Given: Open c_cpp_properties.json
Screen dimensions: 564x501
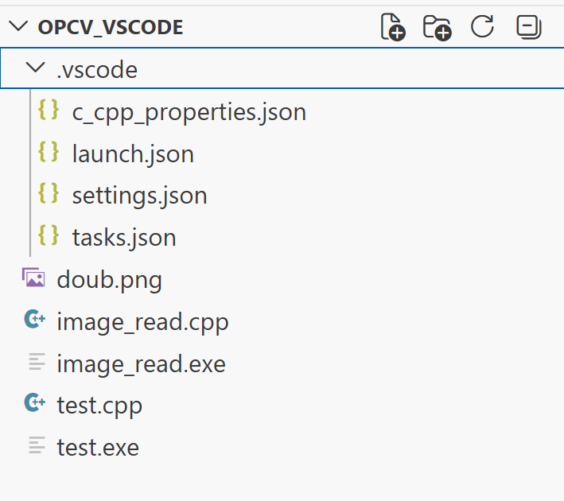Looking at the screenshot, I should [x=189, y=112].
